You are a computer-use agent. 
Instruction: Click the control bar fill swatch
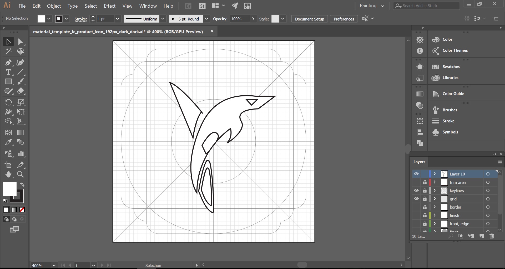[41, 19]
